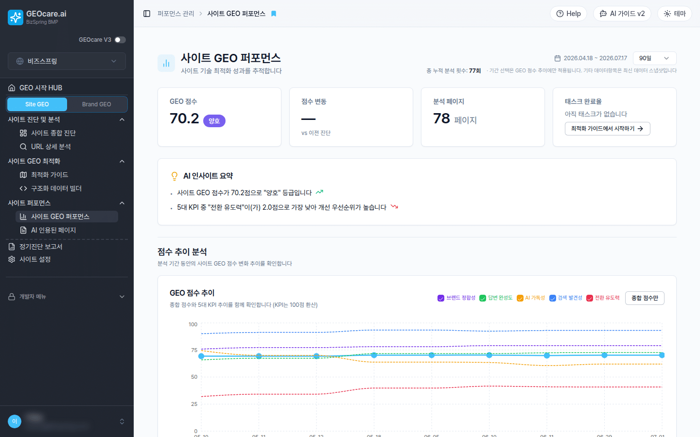The height and width of the screenshot is (437, 700).
Task: Open 사이트 GEO 퍼포먼스 menu item
Action: [x=67, y=217]
